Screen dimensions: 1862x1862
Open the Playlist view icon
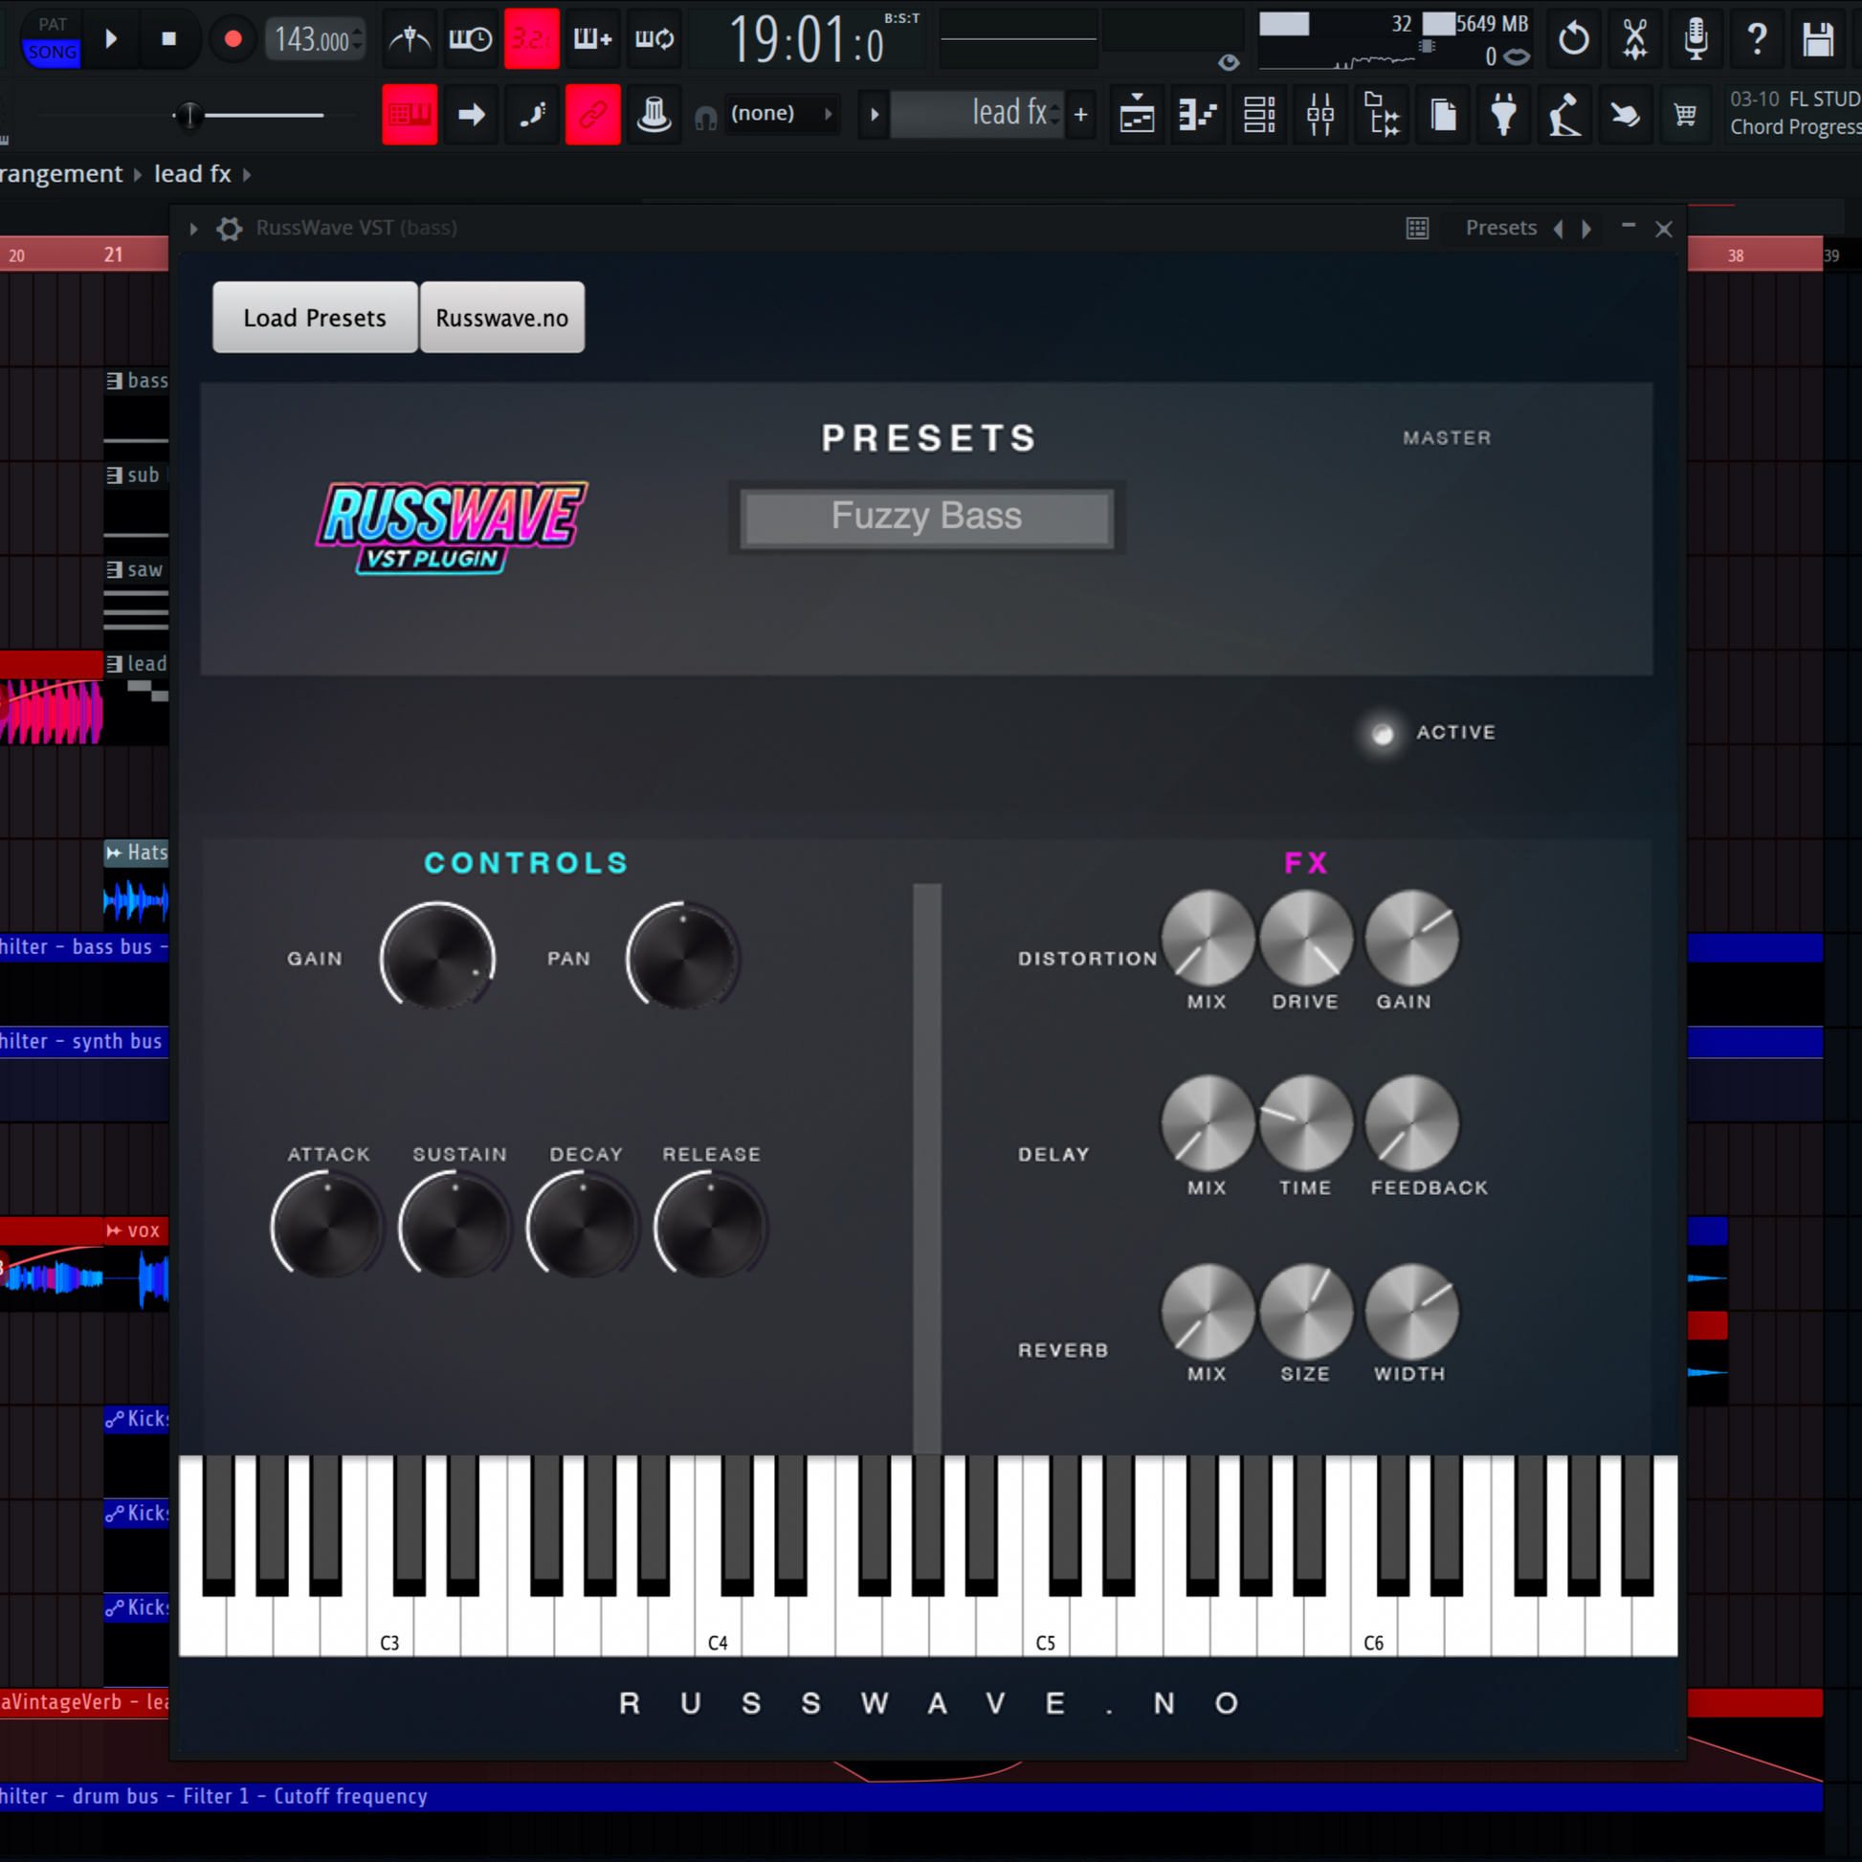pos(1138,115)
